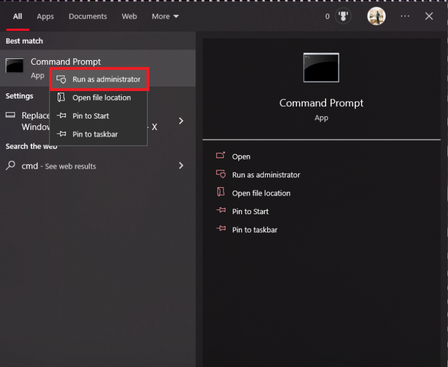The height and width of the screenshot is (367, 448).
Task: Expand the Settings result arrow
Action: pos(181,121)
